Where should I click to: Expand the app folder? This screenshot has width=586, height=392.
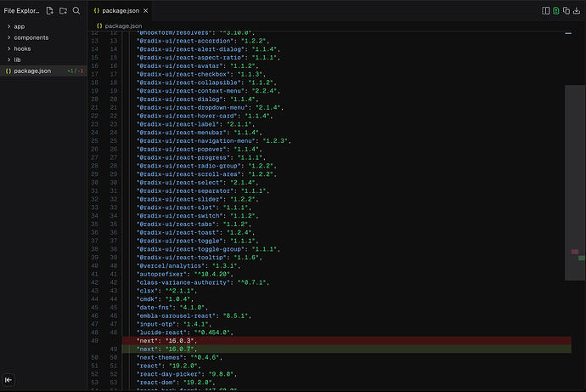point(43,26)
